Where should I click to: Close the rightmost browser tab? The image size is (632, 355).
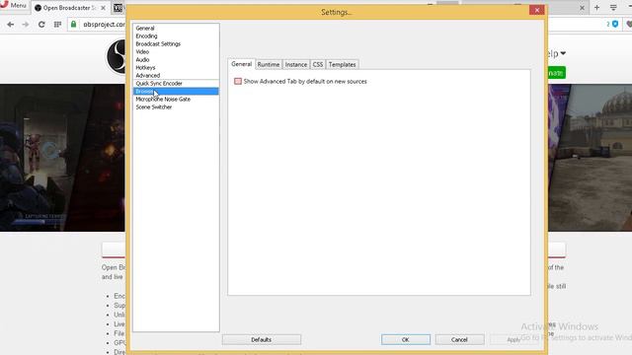click(582, 8)
